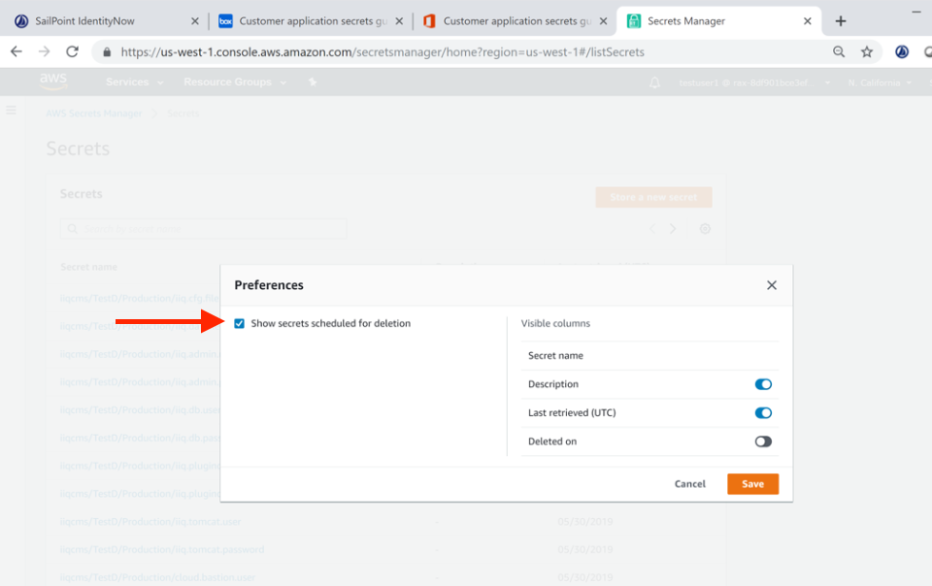
Task: Close the Preferences dialog with X
Action: (772, 285)
